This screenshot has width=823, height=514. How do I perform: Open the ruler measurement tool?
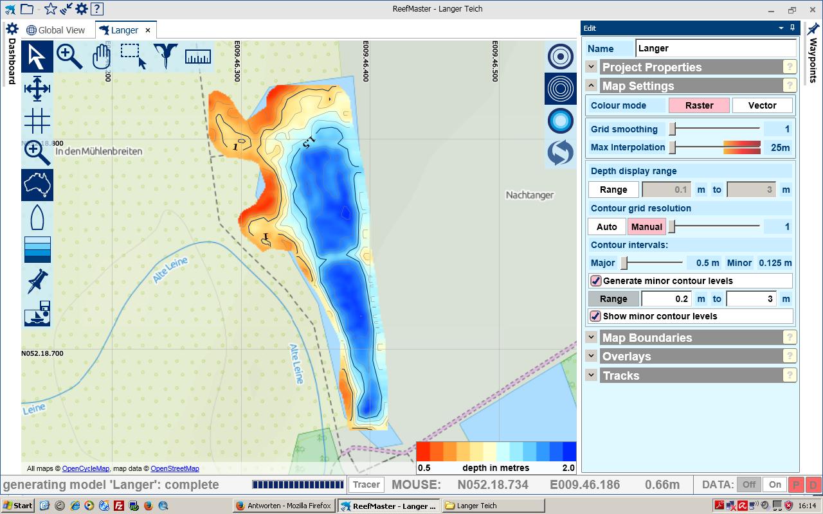tap(198, 57)
